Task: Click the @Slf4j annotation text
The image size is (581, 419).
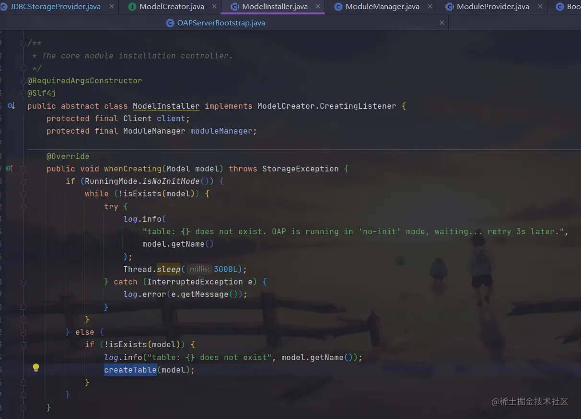Action: [42, 93]
